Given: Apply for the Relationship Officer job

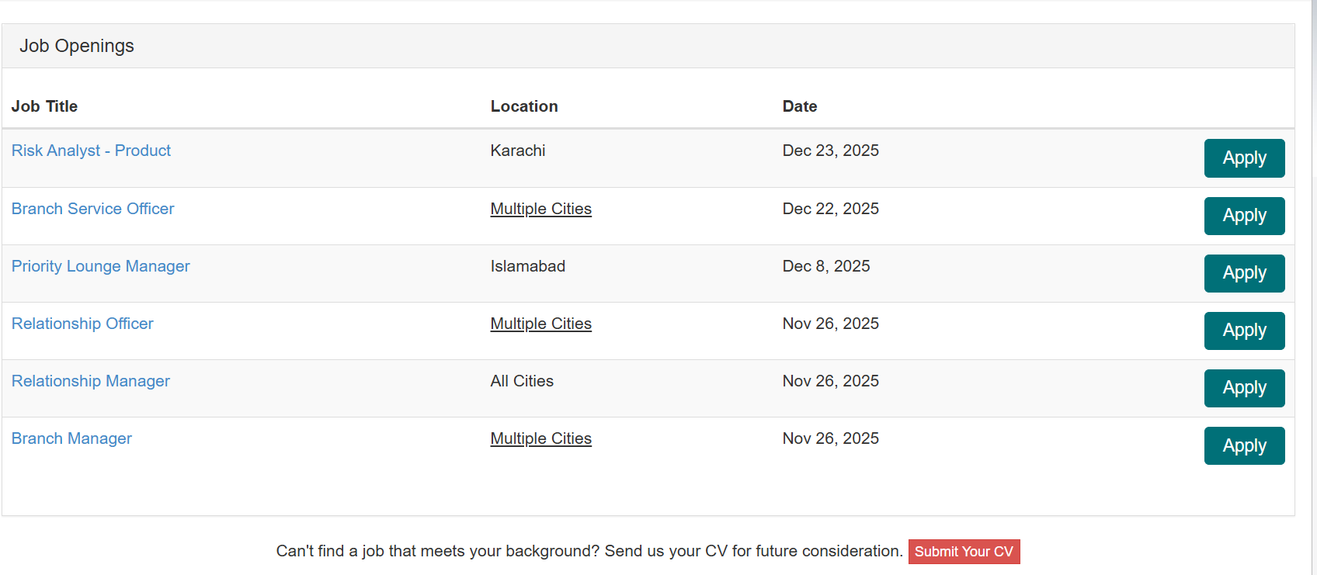Looking at the screenshot, I should coord(1244,331).
